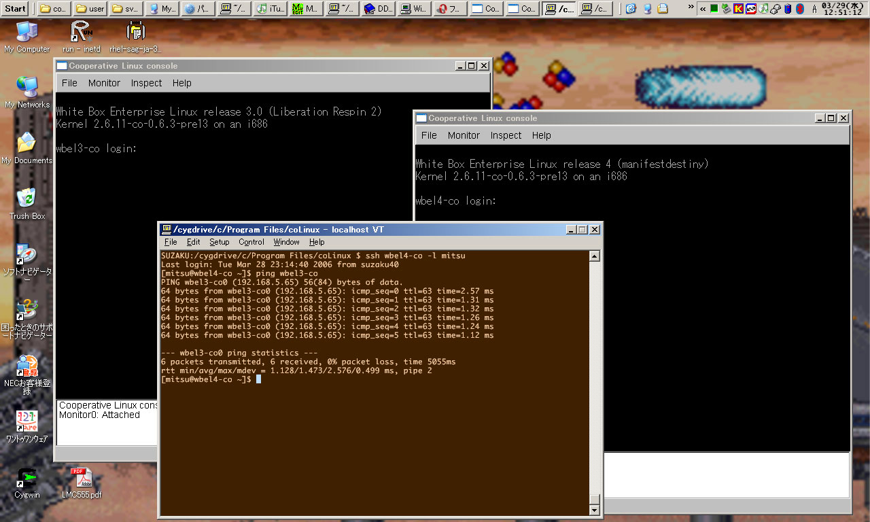Viewport: 870px width, 522px height.
Task: Open the Cygwin desktop shortcut
Action: [x=27, y=479]
